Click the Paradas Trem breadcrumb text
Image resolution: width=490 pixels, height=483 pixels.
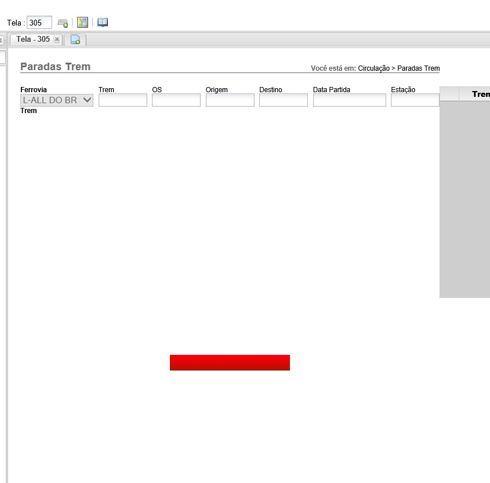[419, 68]
